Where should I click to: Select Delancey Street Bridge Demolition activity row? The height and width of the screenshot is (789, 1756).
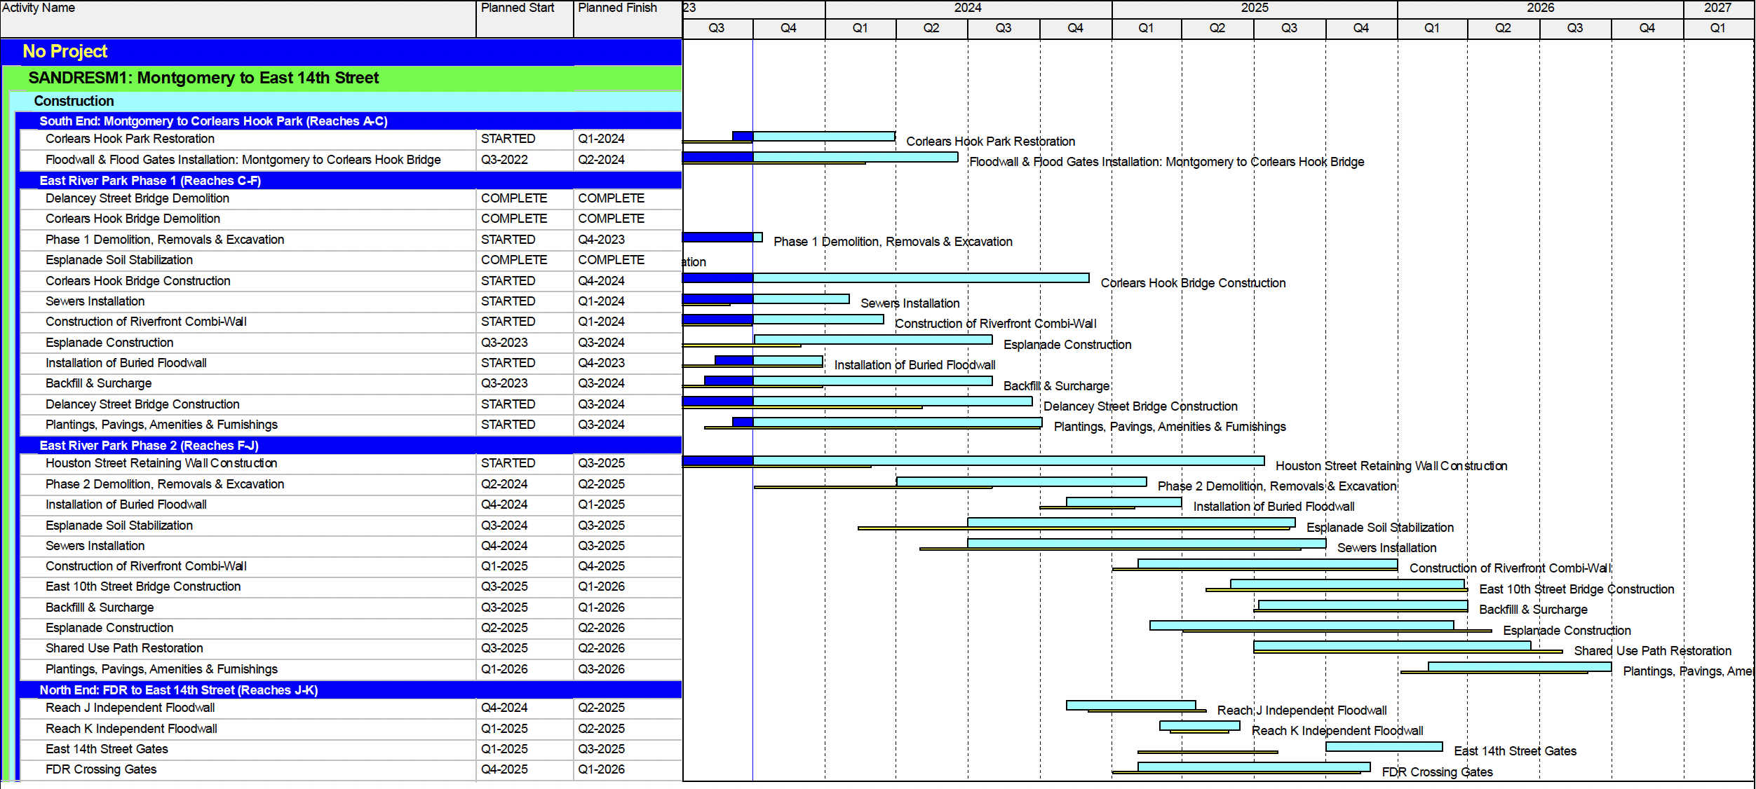(350, 198)
